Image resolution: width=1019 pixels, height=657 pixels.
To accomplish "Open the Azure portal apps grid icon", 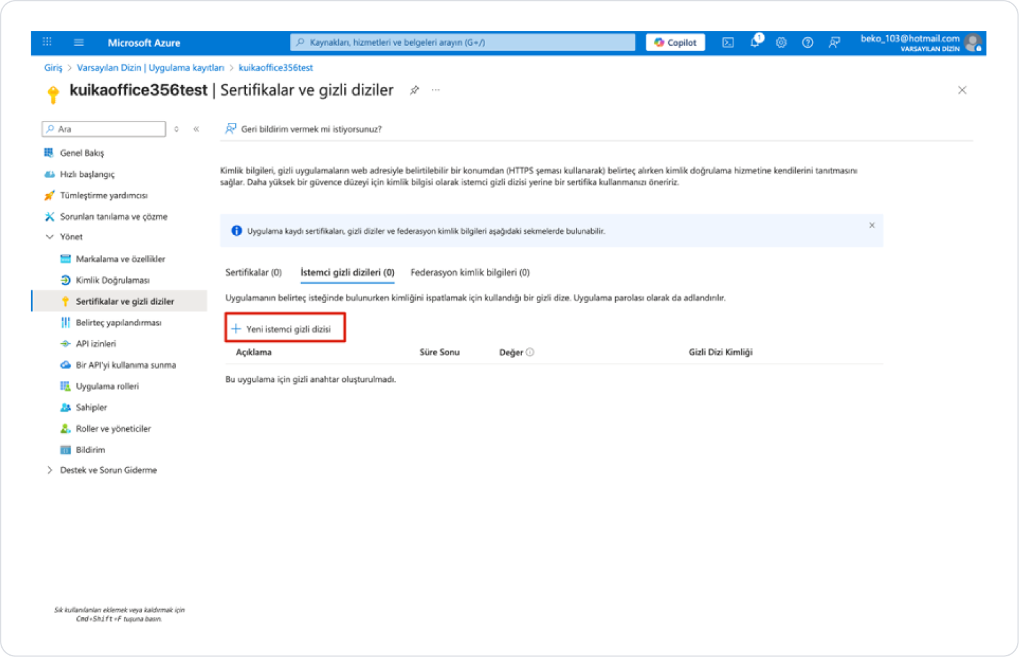I will click(47, 42).
